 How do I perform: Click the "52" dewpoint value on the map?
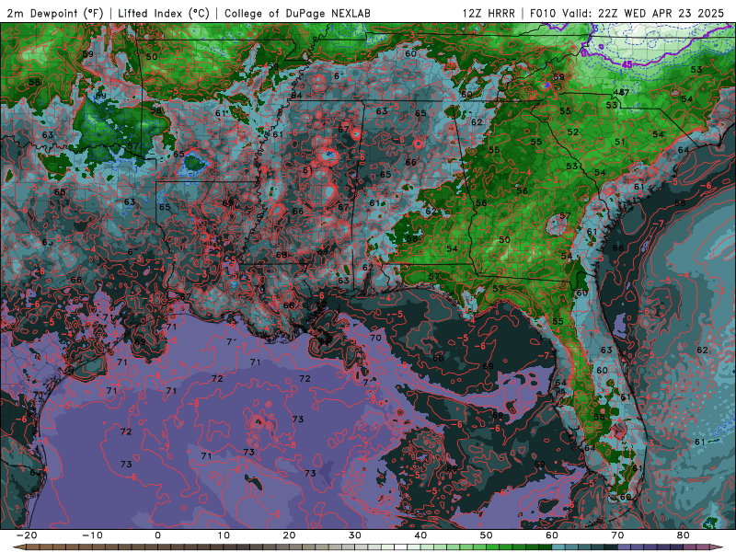click(572, 132)
